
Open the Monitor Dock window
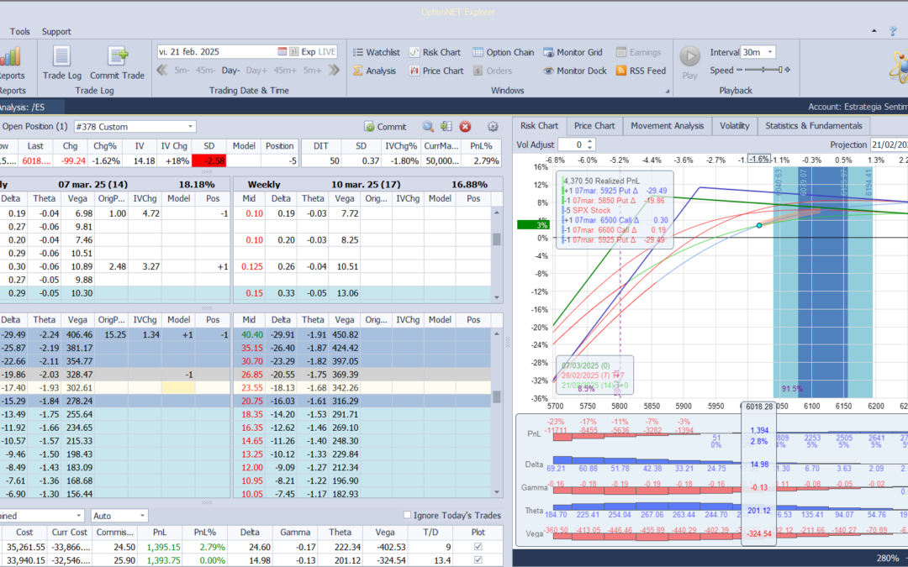pyautogui.click(x=575, y=71)
